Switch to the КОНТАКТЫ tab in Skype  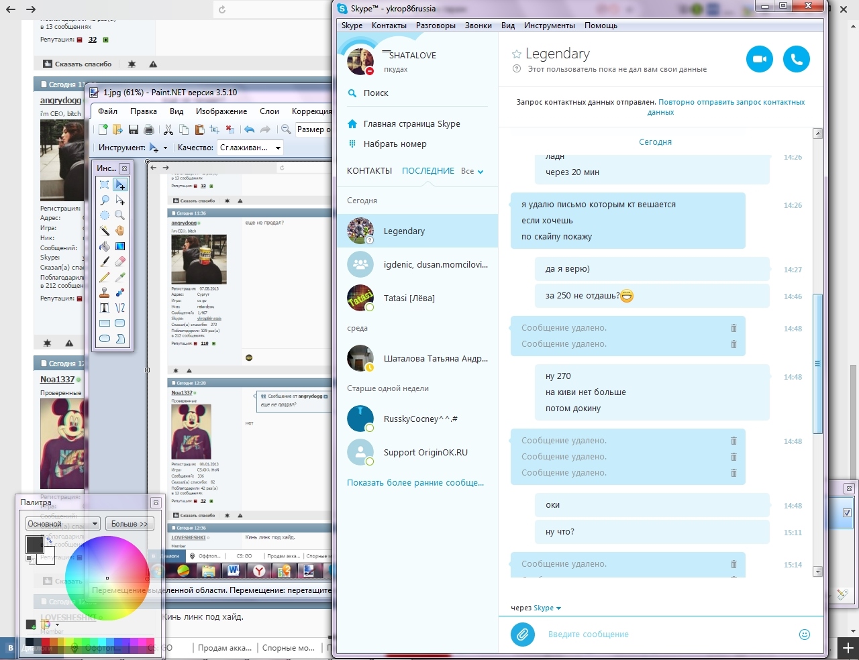click(369, 171)
